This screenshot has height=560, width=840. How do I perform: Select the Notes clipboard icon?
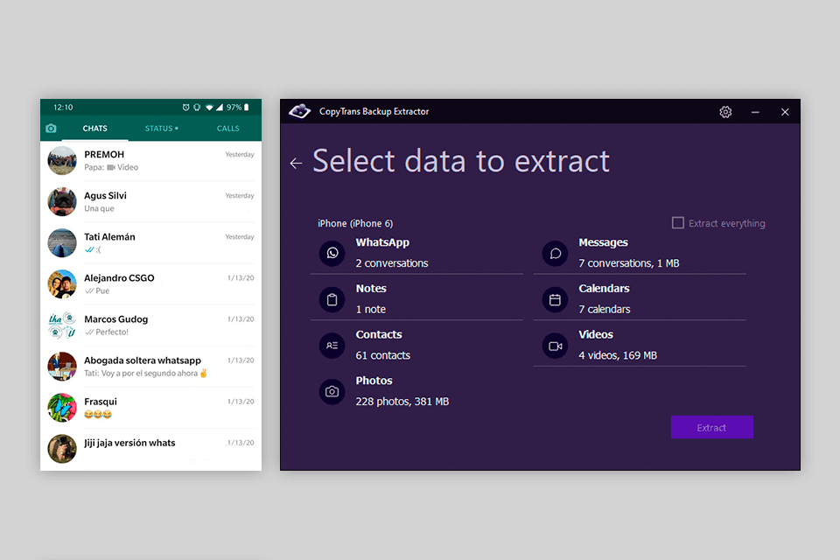(x=332, y=299)
